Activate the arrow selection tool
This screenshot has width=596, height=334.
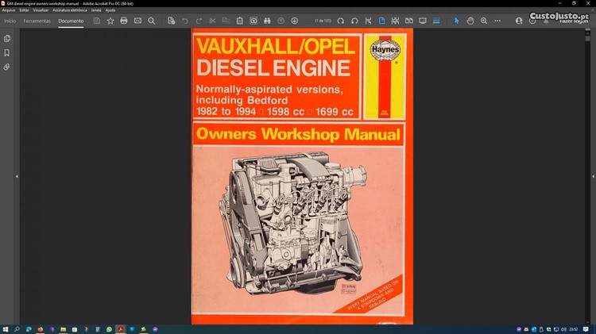pyautogui.click(x=457, y=21)
